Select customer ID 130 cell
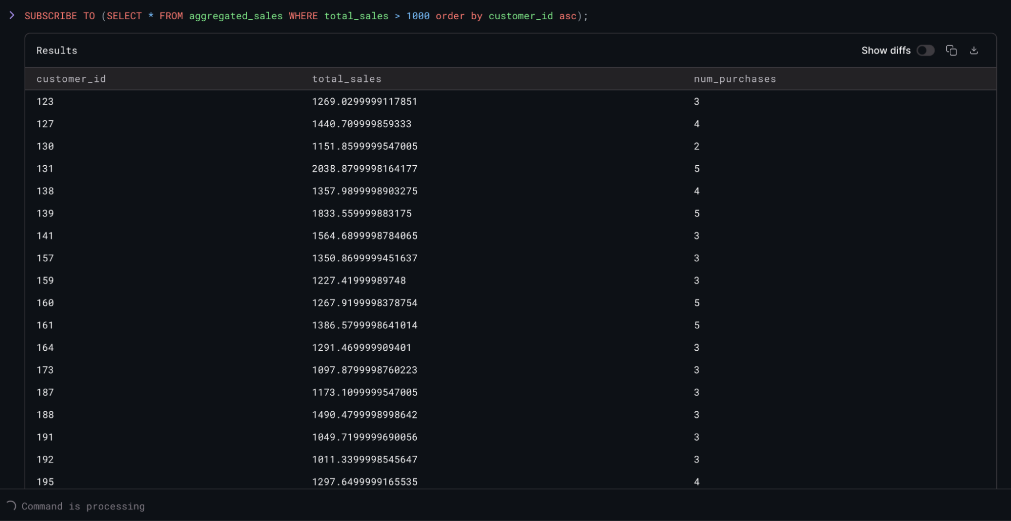 pyautogui.click(x=45, y=146)
